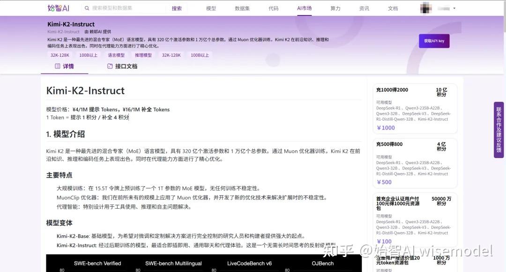Open the AI市场 navigation item
Viewport: 506px width, 272px height.
(304, 8)
